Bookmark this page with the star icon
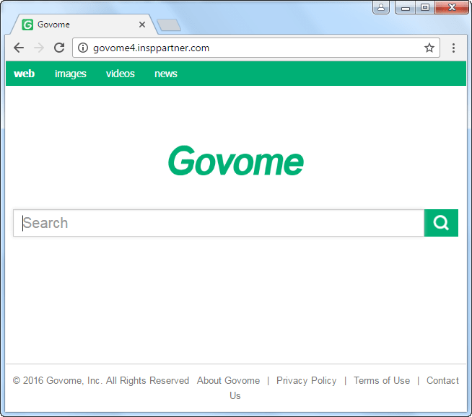The height and width of the screenshot is (417, 472). [x=429, y=48]
